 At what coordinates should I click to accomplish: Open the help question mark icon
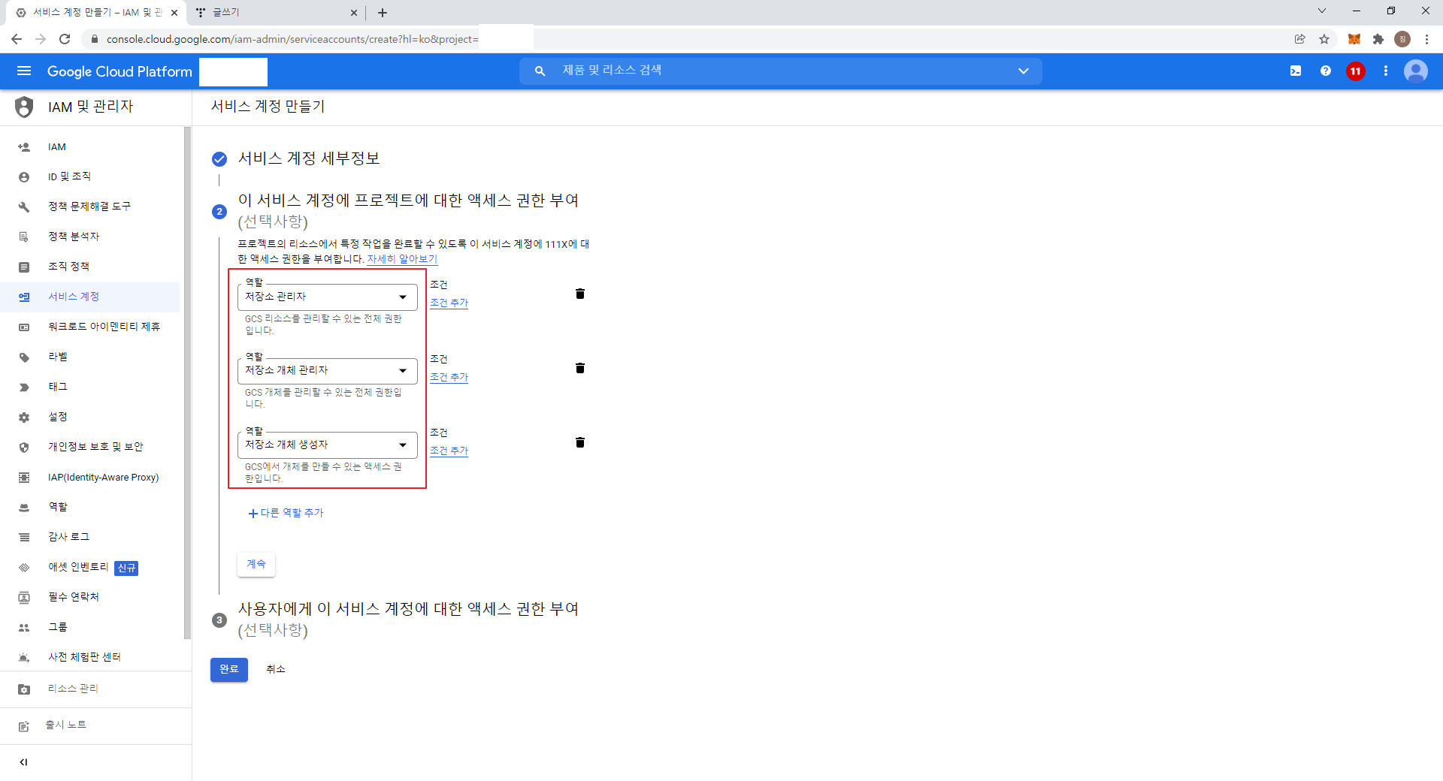1326,71
